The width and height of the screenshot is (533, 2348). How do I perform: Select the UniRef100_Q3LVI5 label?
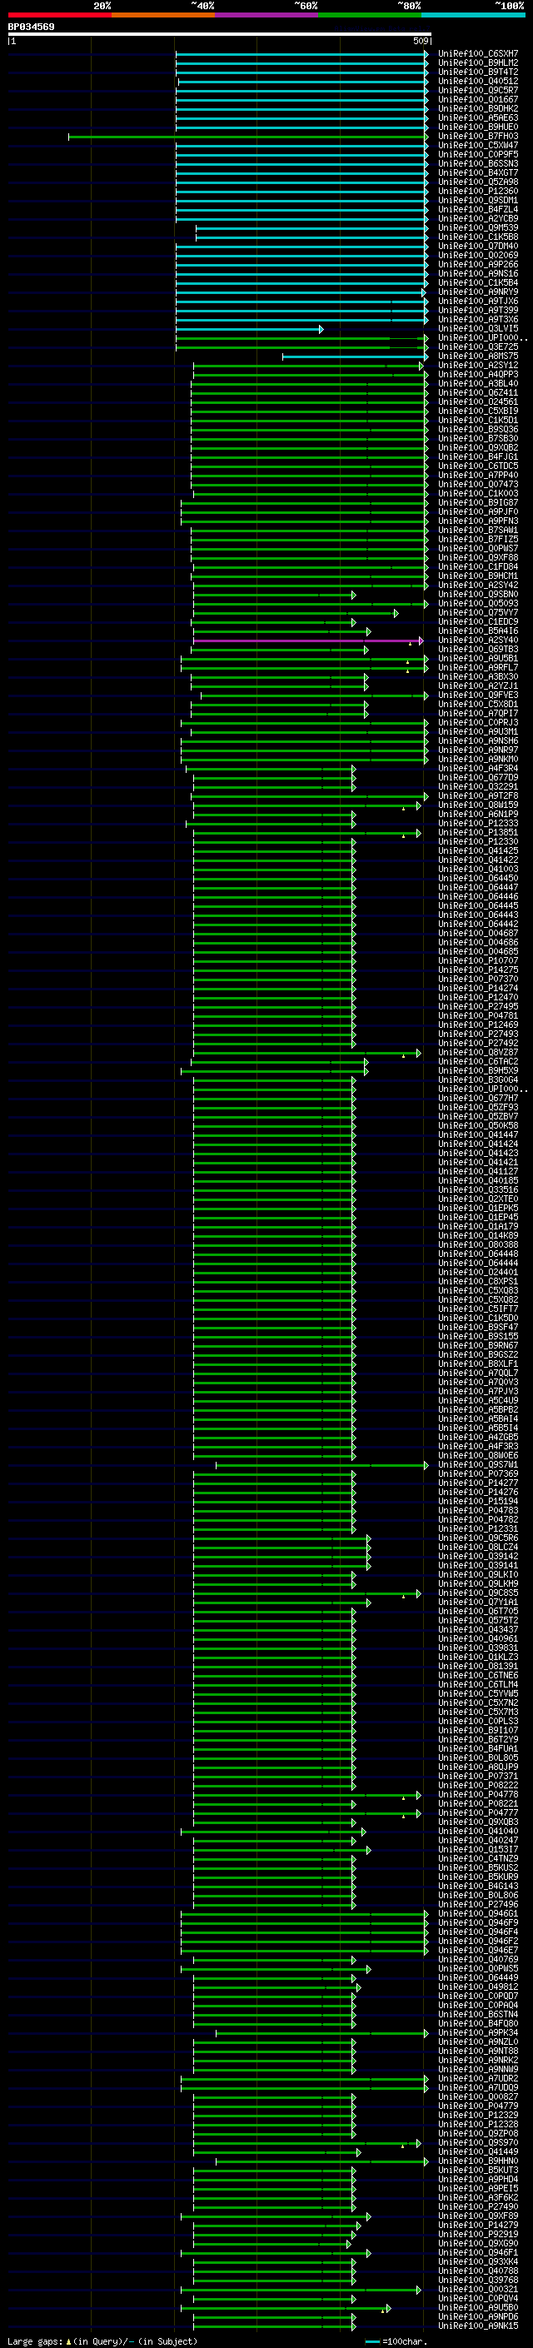pyautogui.click(x=478, y=329)
